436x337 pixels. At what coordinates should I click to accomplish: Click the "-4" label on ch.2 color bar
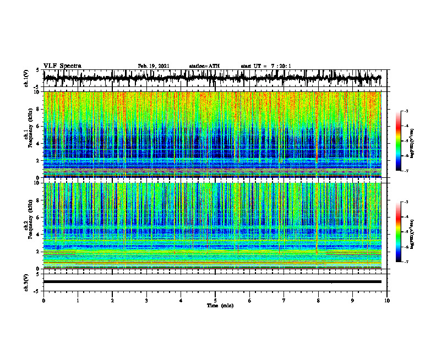coord(406,216)
